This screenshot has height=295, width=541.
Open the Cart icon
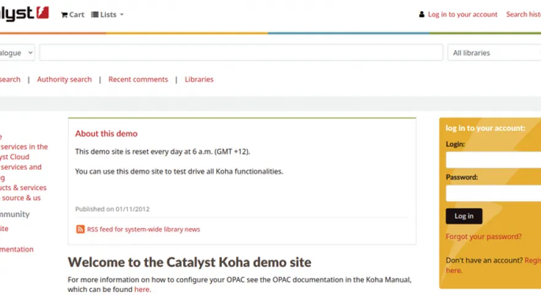point(64,15)
